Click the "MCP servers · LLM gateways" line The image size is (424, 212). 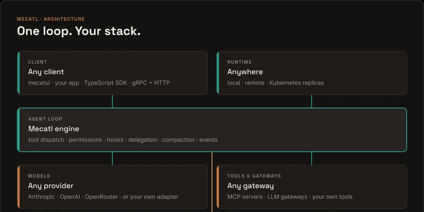coord(290,197)
